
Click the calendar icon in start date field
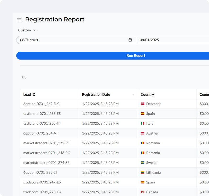pyautogui.click(x=130, y=40)
